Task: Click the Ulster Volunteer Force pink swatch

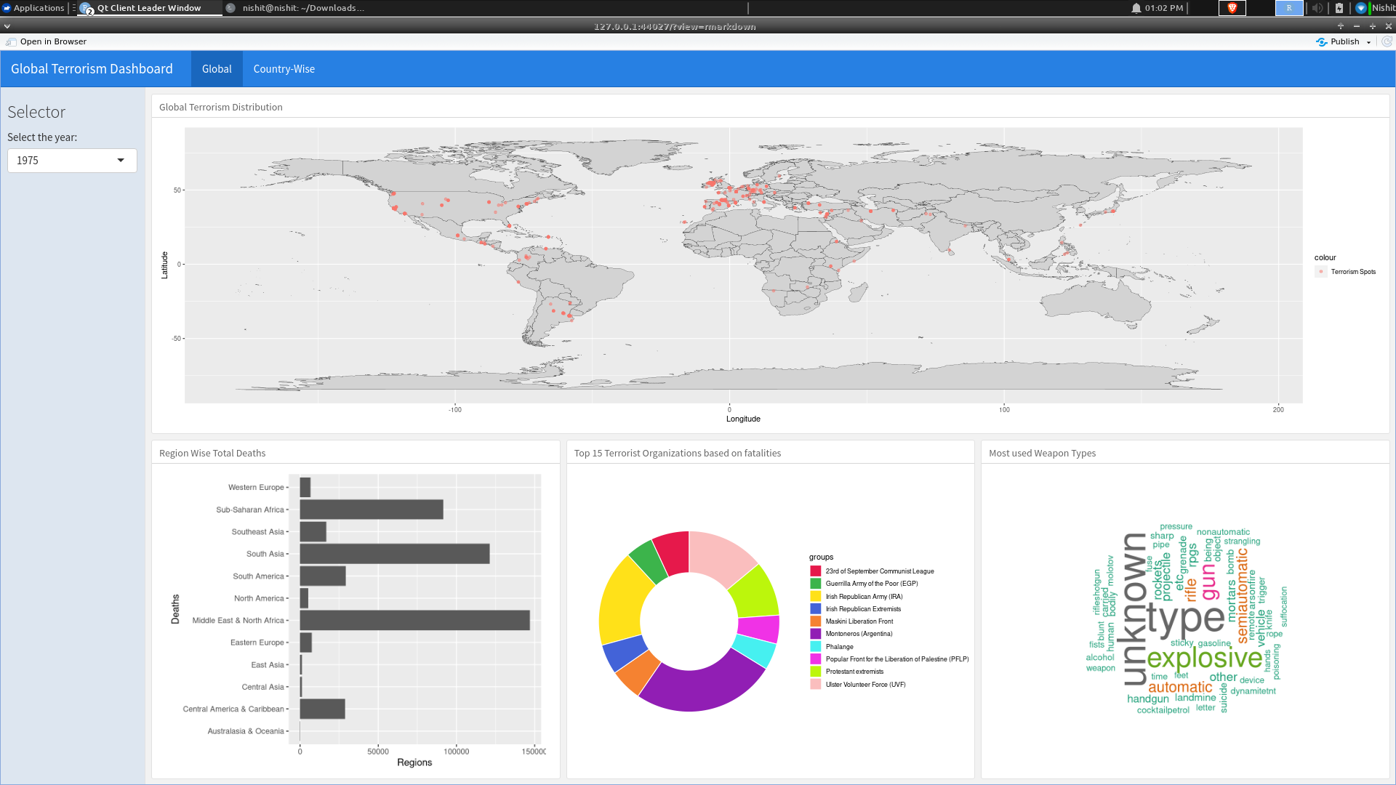Action: point(815,685)
